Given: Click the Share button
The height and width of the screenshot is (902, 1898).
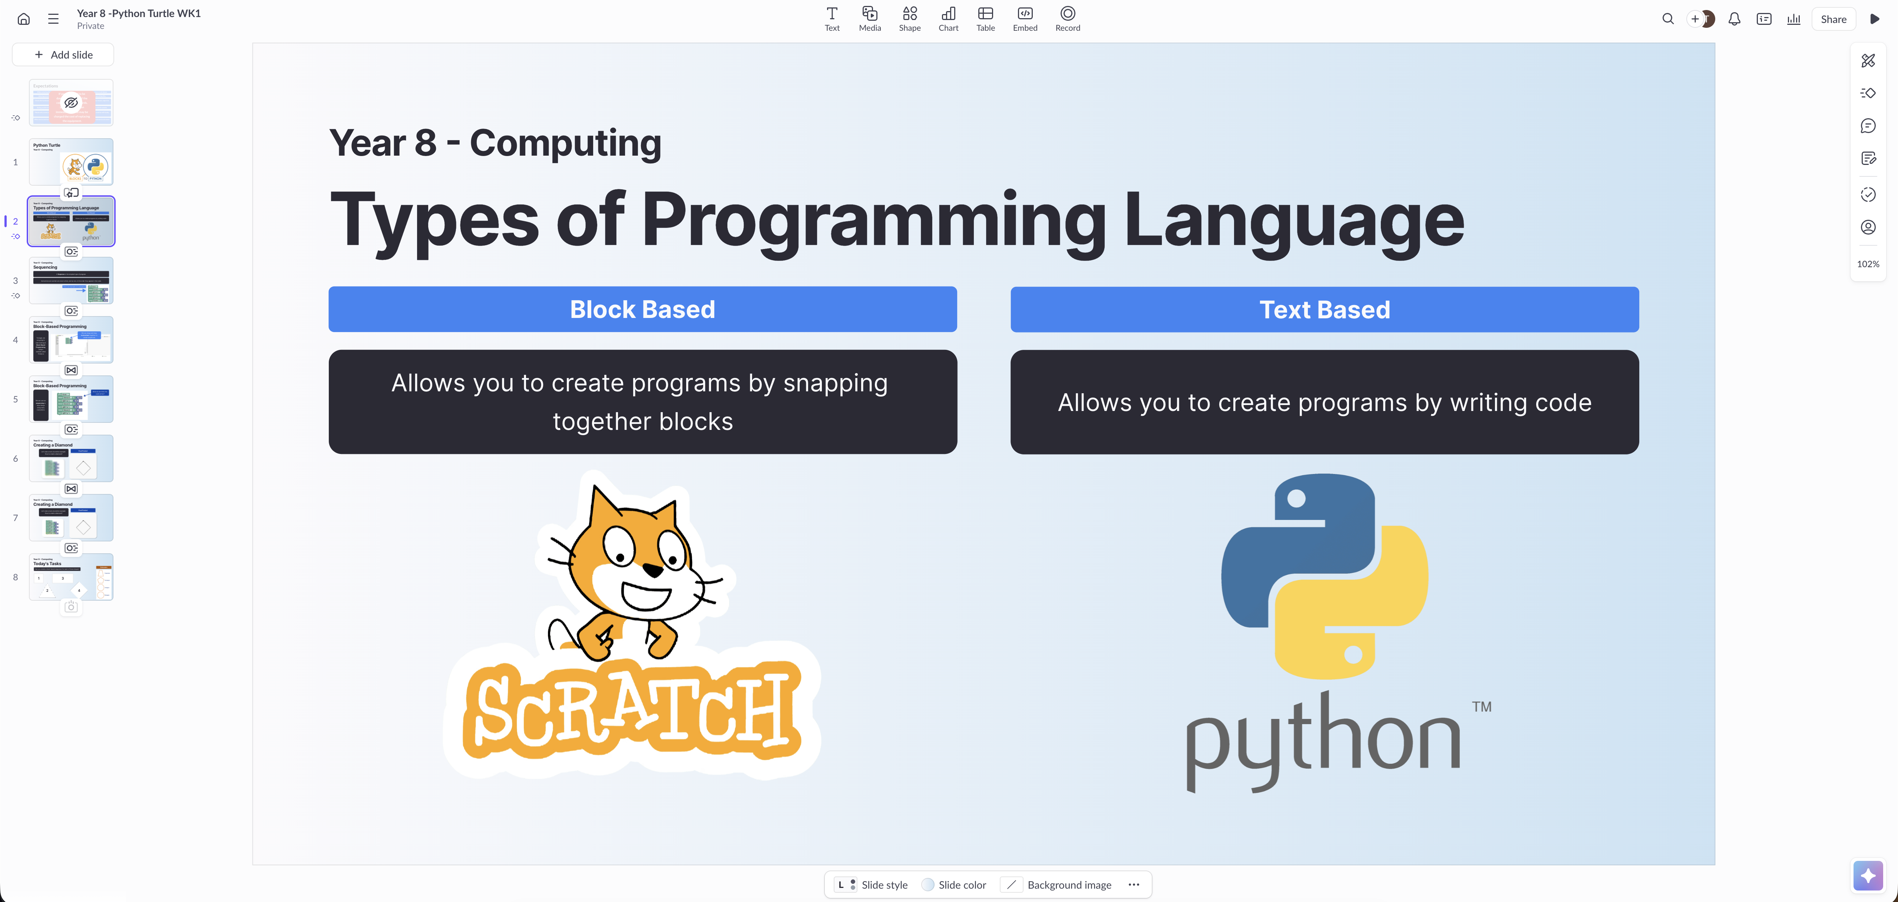Looking at the screenshot, I should [x=1833, y=19].
